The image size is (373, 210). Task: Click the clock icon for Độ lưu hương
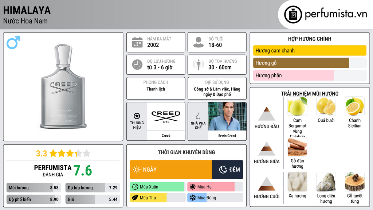tap(137, 65)
